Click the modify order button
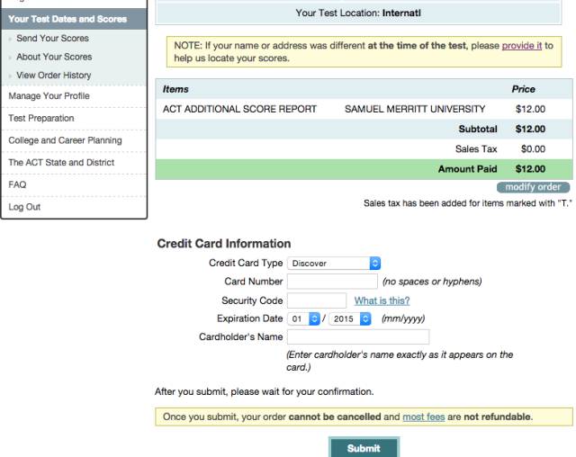The width and height of the screenshot is (576, 457). 533,187
